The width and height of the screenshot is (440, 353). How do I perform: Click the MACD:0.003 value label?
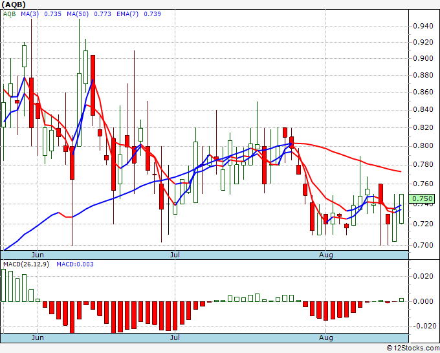(x=75, y=264)
